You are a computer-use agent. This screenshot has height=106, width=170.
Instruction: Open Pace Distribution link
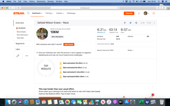tap(22, 35)
